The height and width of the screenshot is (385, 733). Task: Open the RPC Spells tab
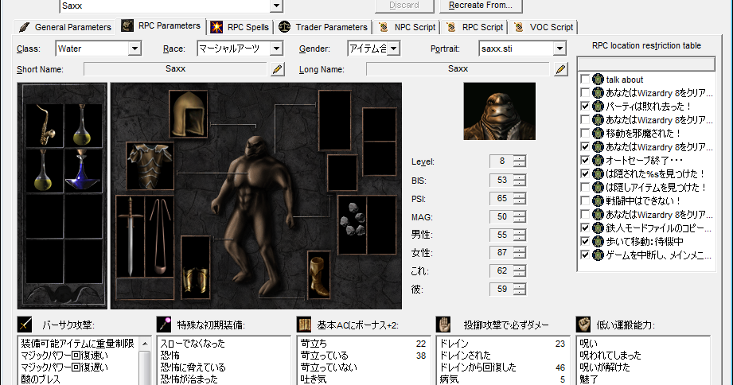240,27
